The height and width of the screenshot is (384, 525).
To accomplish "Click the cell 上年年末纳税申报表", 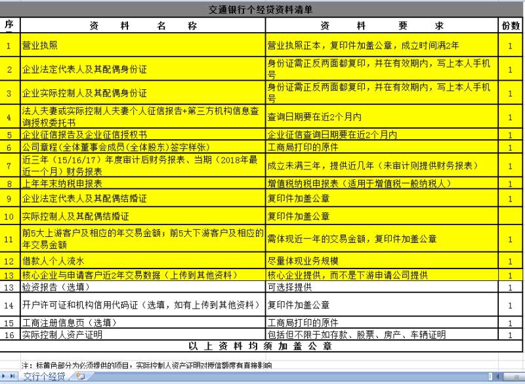I will click(143, 183).
